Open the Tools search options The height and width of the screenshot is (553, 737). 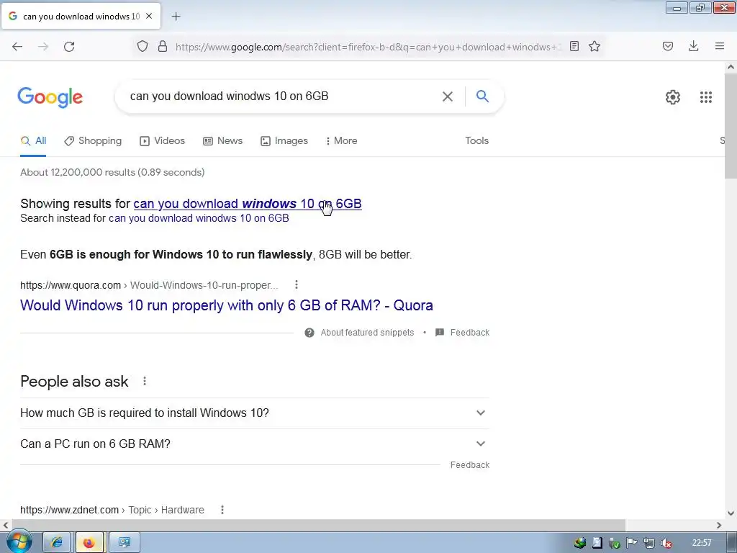point(476,140)
